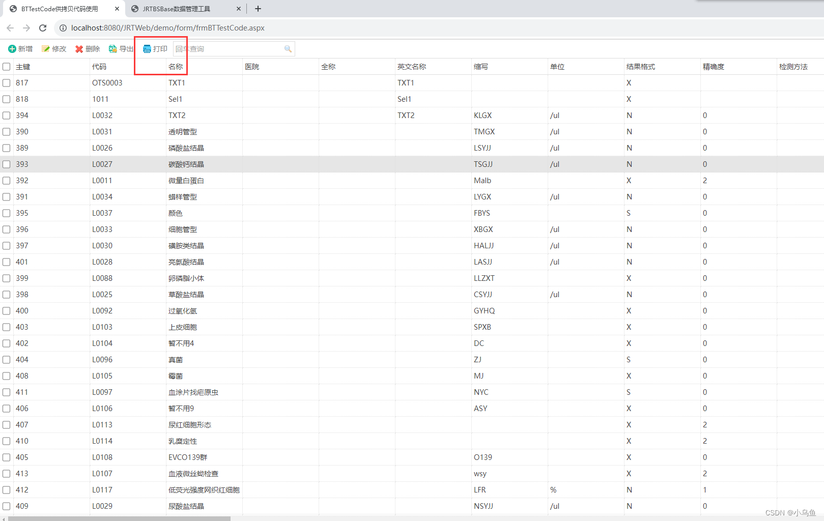The image size is (824, 521).
Task: Check the row 817 checkbox
Action: [7, 83]
